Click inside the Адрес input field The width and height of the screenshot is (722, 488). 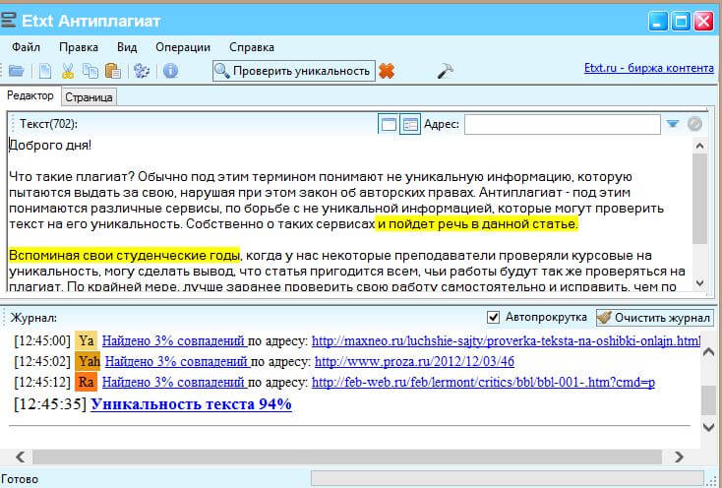point(562,124)
